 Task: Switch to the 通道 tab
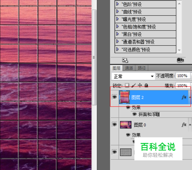click(129, 68)
